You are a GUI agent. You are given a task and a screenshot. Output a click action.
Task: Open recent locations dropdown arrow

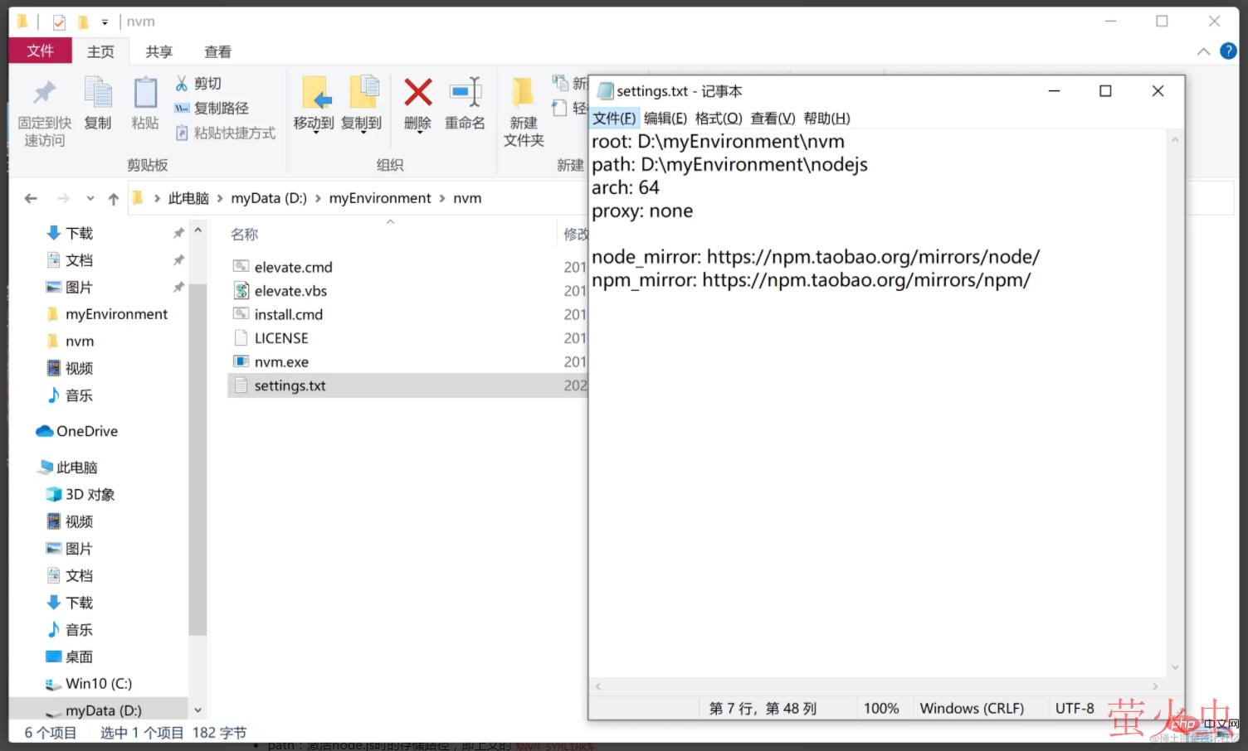tap(90, 198)
